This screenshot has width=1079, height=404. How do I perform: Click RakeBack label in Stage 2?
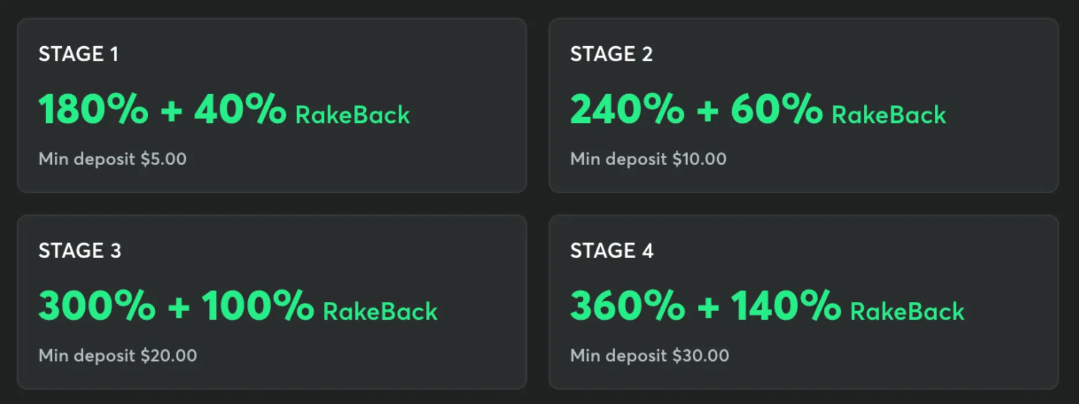889,115
